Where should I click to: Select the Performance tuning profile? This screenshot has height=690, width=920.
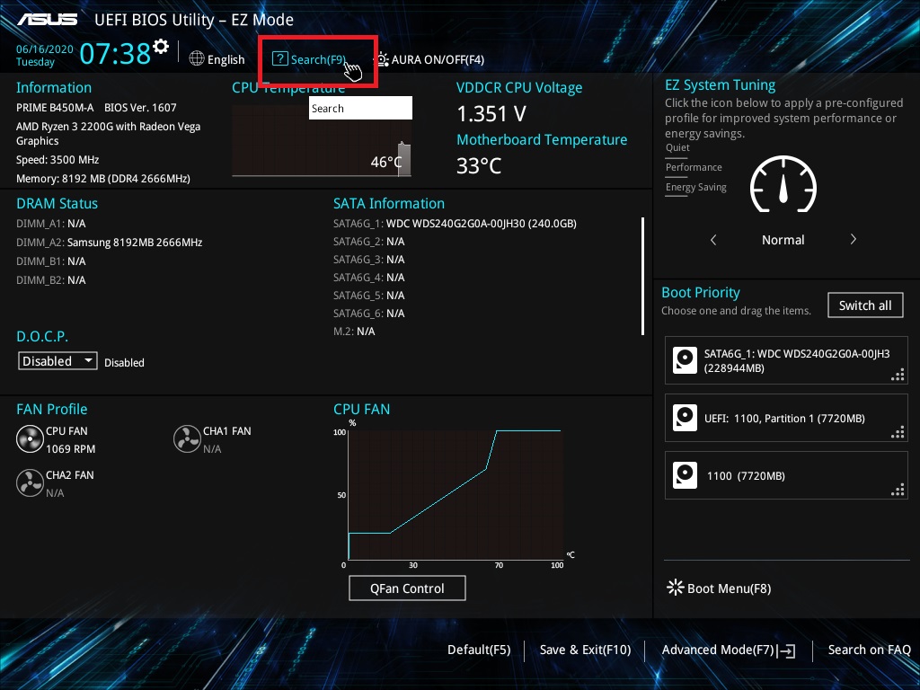[694, 167]
